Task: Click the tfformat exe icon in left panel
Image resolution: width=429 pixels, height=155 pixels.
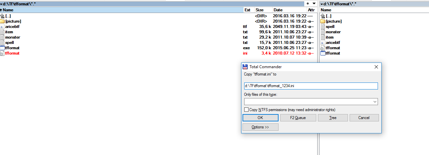Action: 2,48
